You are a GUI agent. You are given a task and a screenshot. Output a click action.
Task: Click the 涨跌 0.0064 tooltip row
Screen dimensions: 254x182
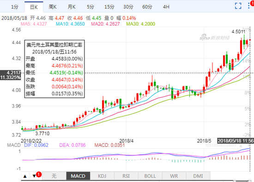click(x=54, y=87)
